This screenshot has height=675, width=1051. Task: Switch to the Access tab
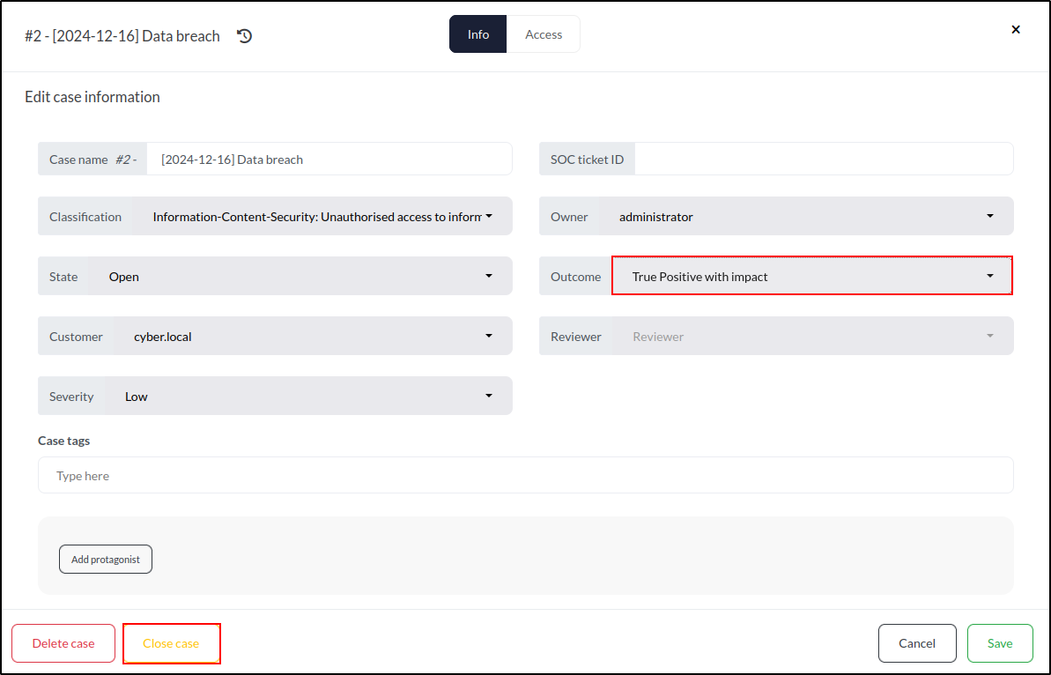click(x=544, y=34)
